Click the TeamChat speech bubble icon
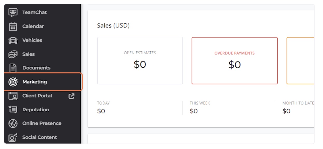 pyautogui.click(x=13, y=12)
